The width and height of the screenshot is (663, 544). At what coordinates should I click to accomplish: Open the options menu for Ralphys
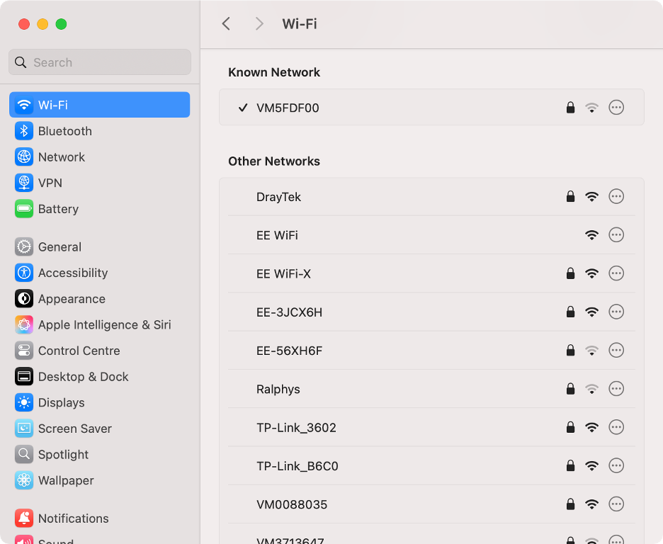click(x=616, y=388)
